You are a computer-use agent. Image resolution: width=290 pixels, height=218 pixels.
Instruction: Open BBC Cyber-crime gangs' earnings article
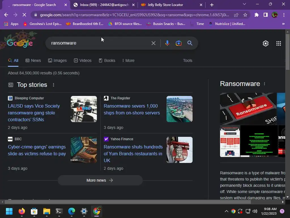tap(37, 150)
